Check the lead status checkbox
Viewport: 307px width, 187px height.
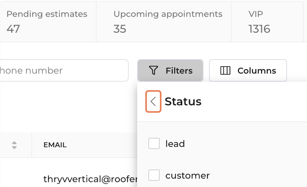[154, 143]
